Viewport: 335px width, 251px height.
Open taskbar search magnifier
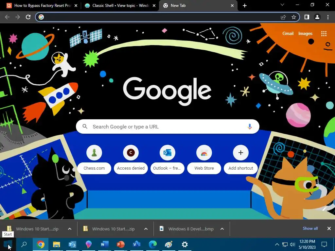(24, 244)
